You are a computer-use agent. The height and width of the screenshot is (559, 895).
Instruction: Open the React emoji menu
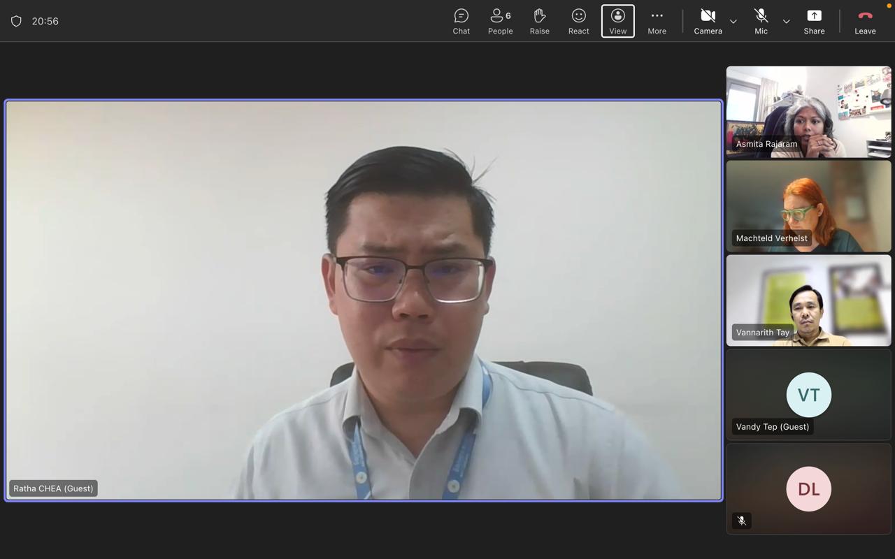(x=578, y=21)
